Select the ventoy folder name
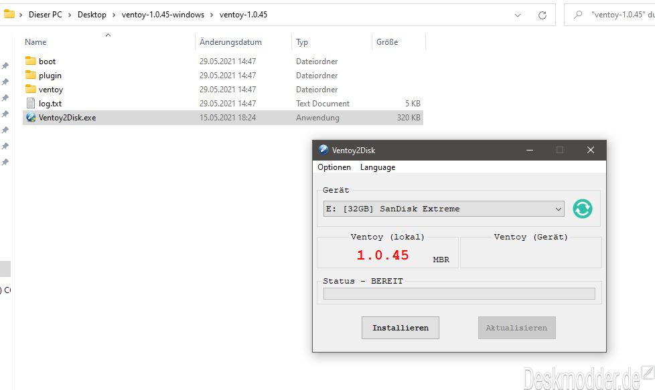655x390 pixels. click(x=51, y=90)
